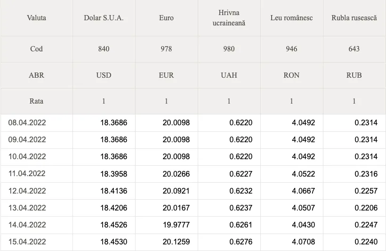Select the USD rate 18.3958
Viewport: 386px width, 251px height.
114,174
